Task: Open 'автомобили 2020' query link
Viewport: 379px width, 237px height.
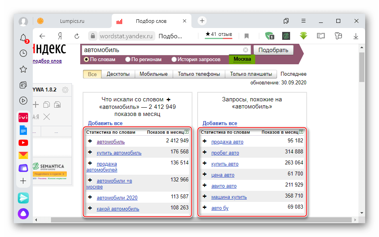Action: click(x=117, y=198)
